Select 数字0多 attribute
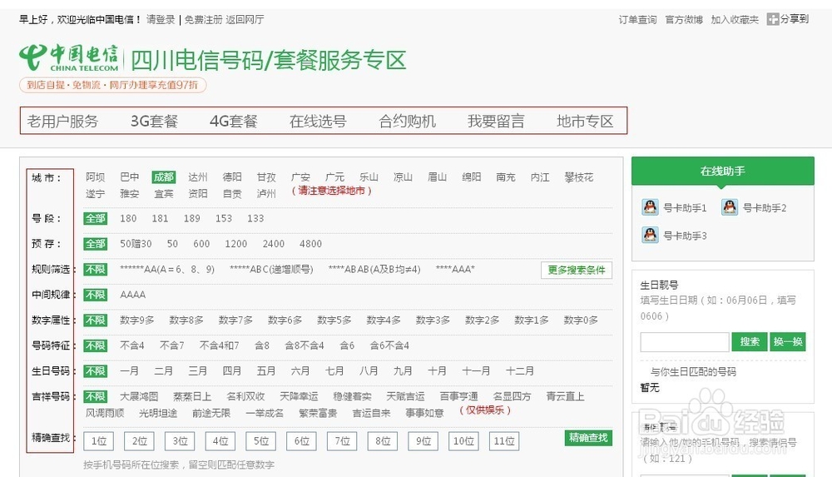This screenshot has height=477, width=832. point(581,320)
